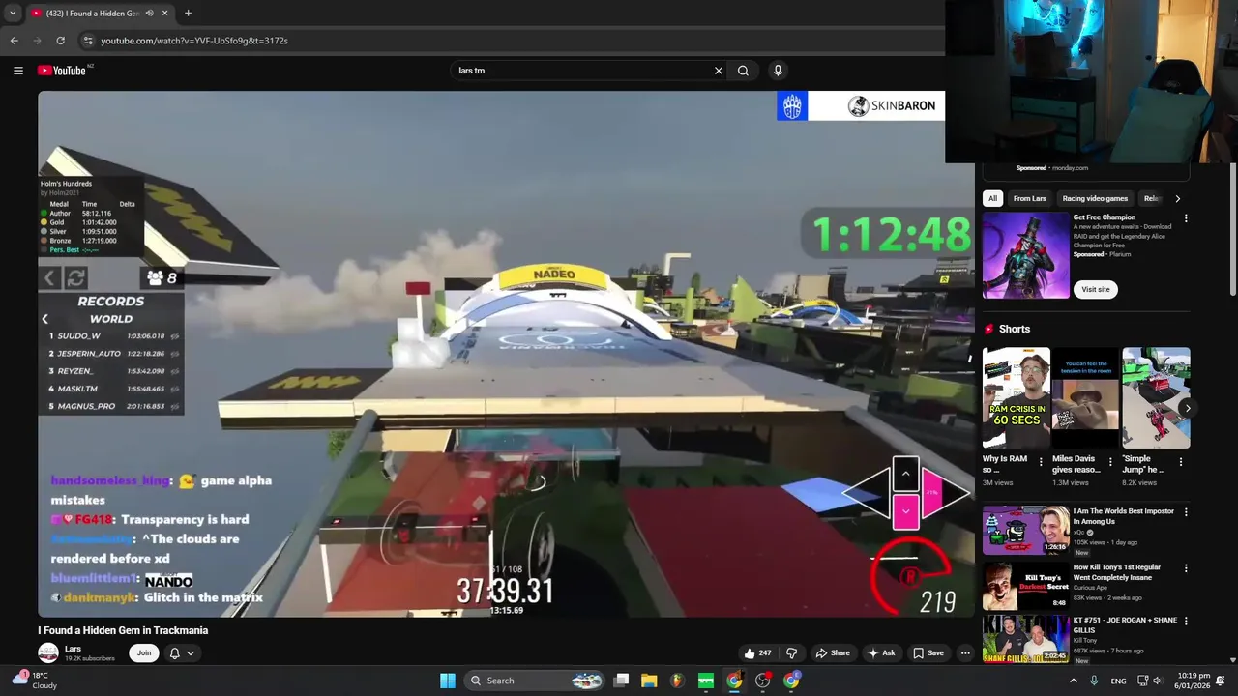1238x696 pixels.
Task: Select the All filter chip
Action: 992,198
